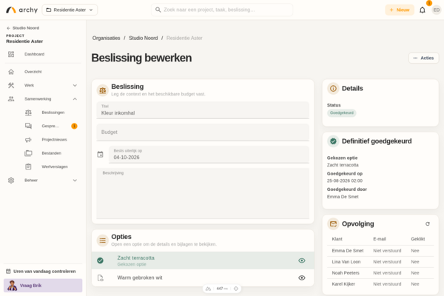Click the green checkmark beside Zacht terracotta
Viewport: 444px width, 296px height.
(x=100, y=260)
